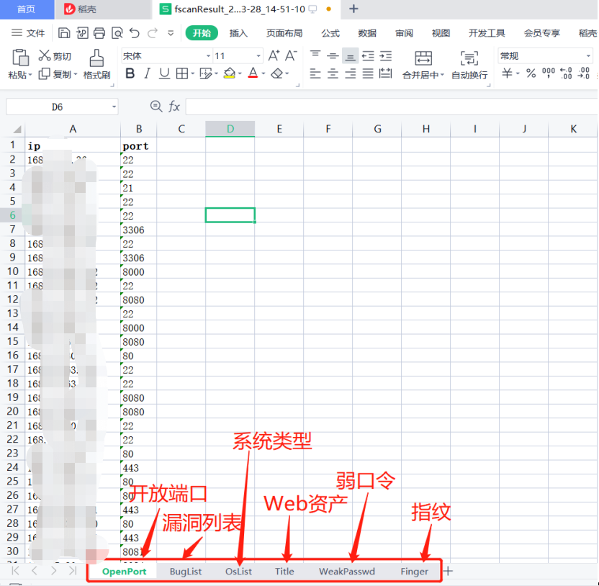Open the Finger sheet tab
This screenshot has width=599, height=586.
(x=415, y=572)
